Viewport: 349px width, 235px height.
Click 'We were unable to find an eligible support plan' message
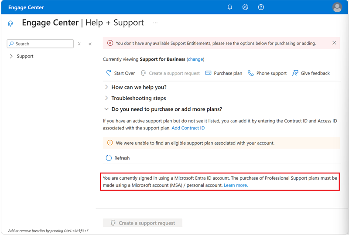195,143
